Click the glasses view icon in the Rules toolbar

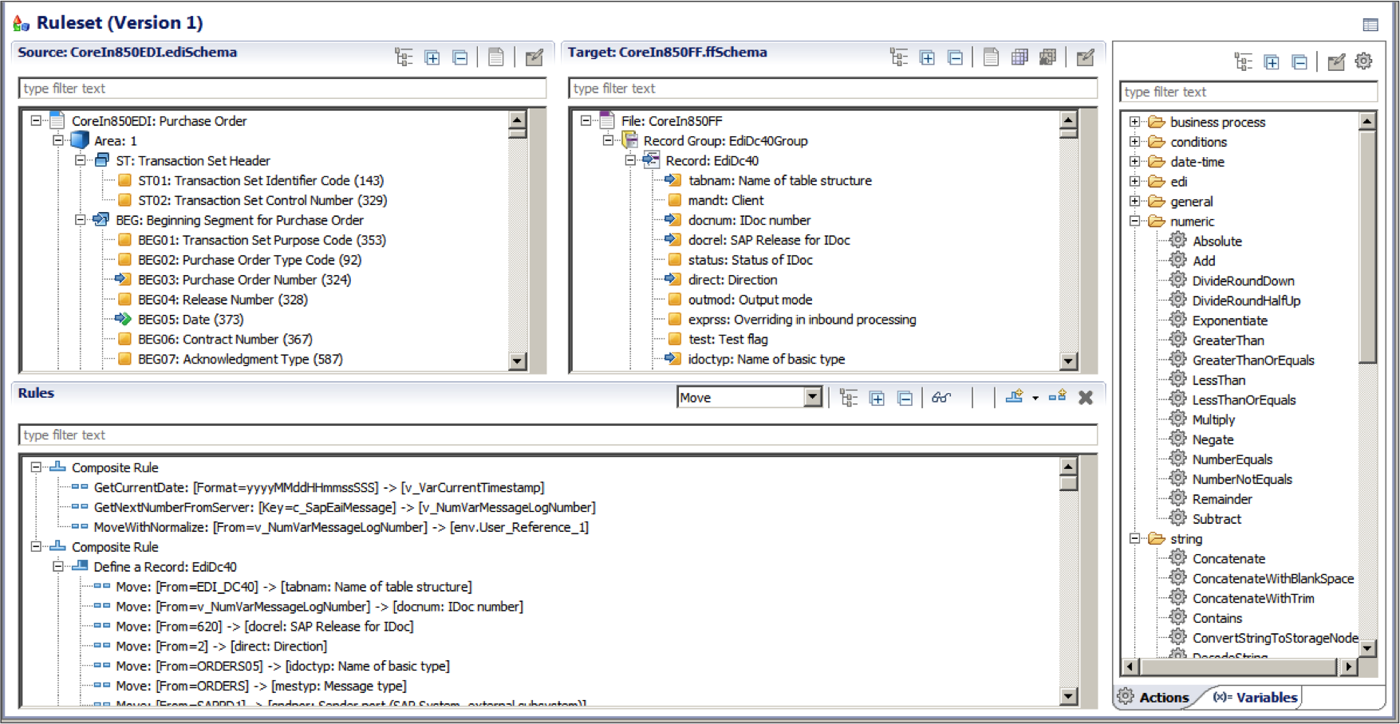(x=941, y=398)
